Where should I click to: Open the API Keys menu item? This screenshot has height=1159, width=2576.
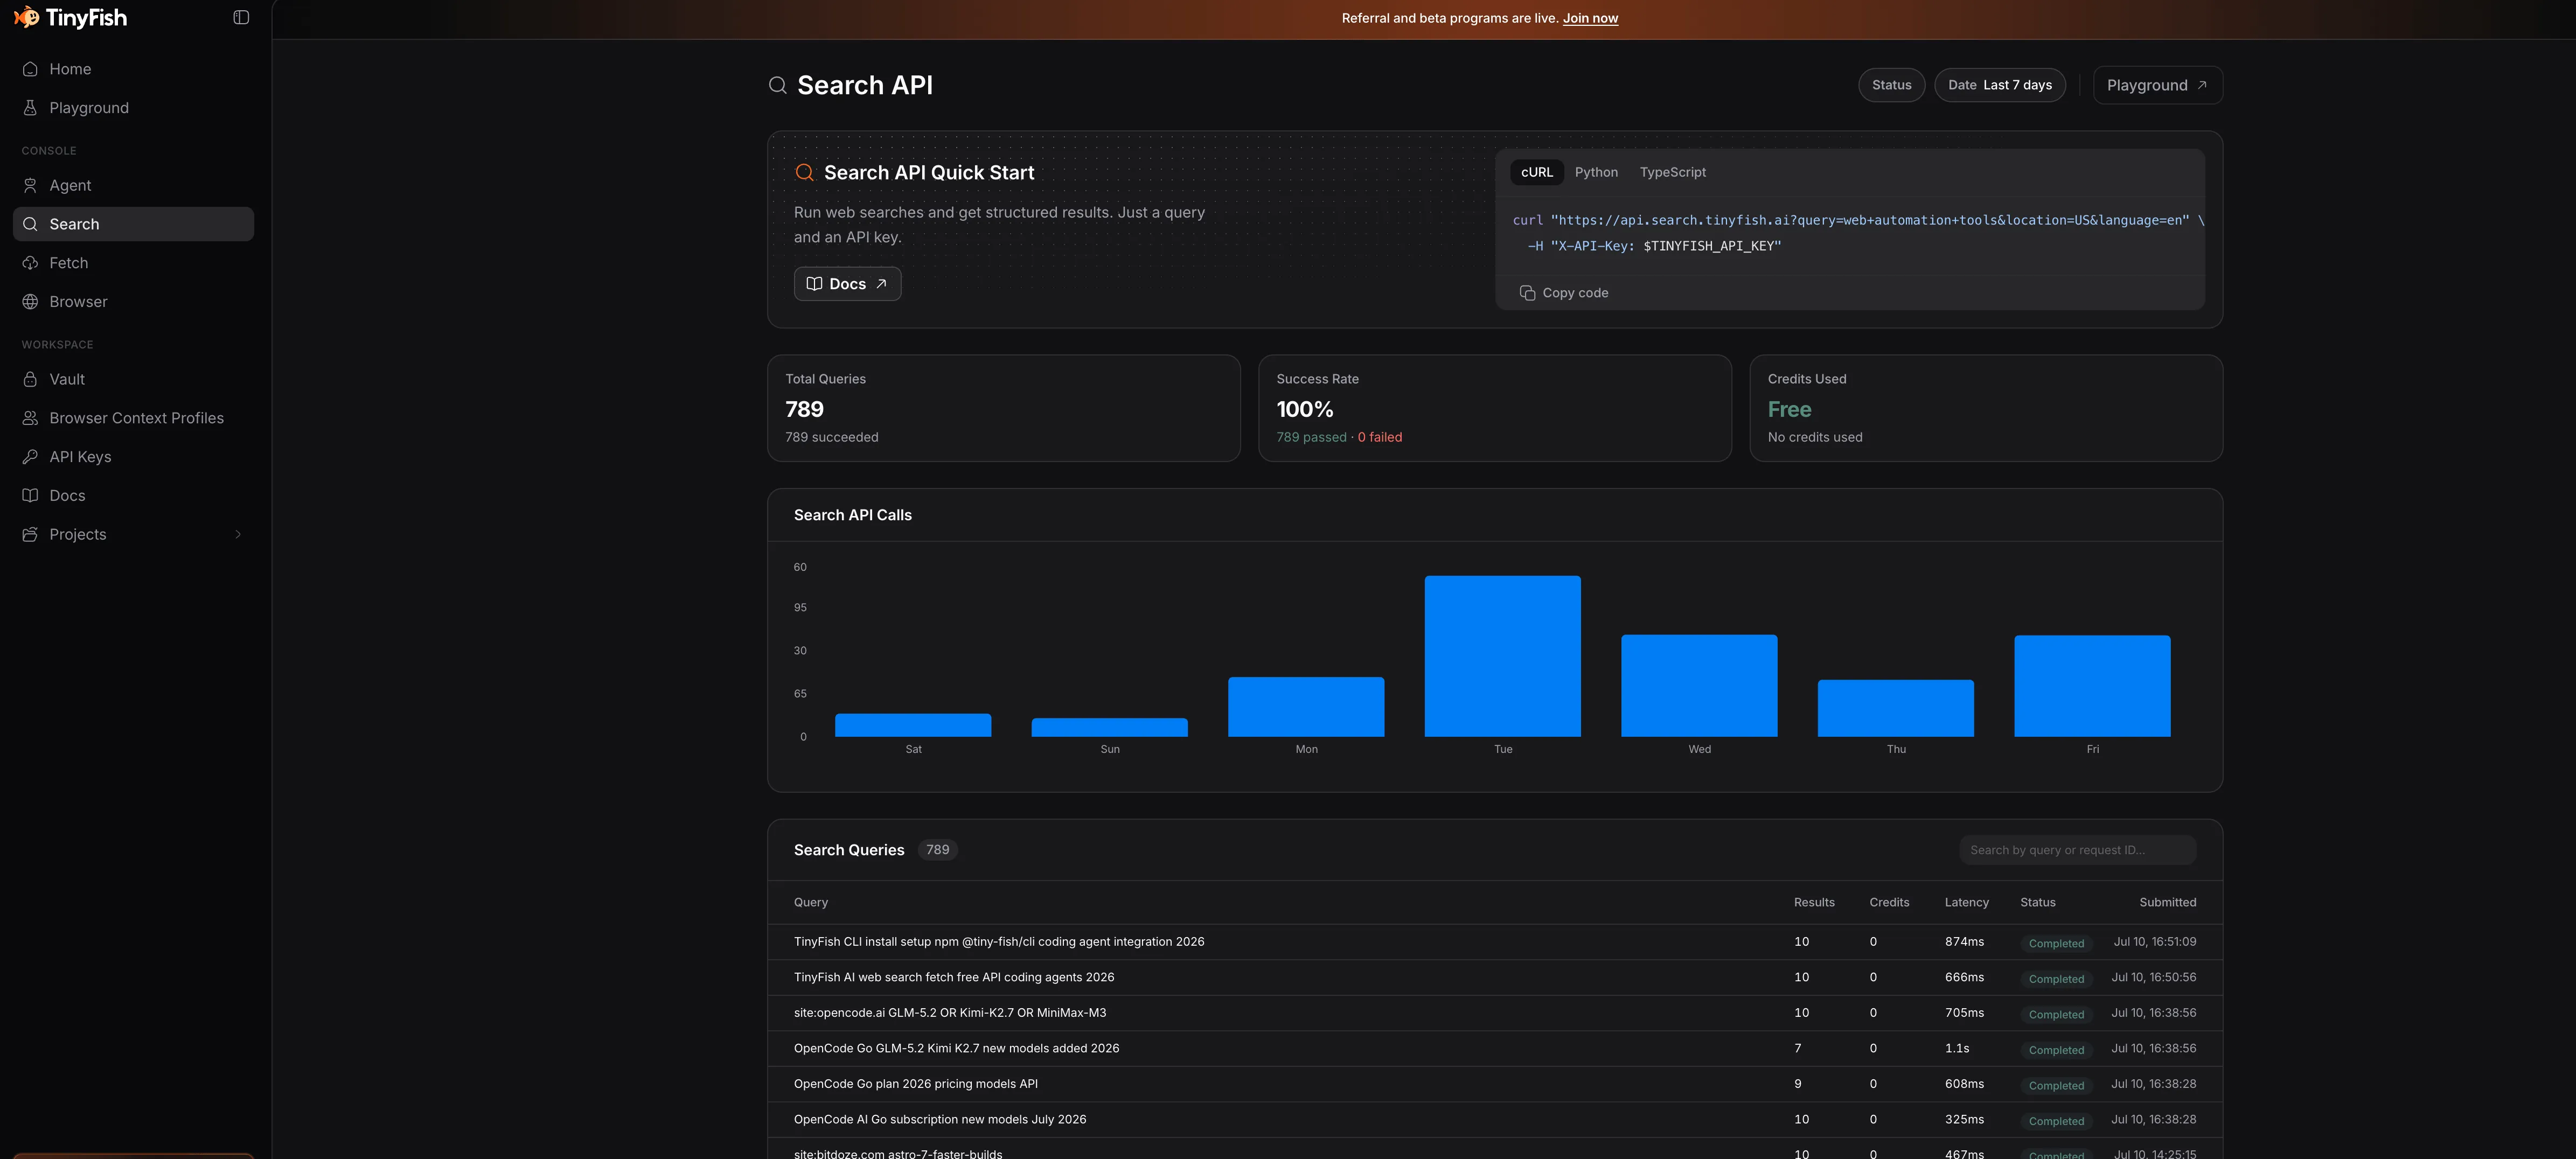[133, 457]
